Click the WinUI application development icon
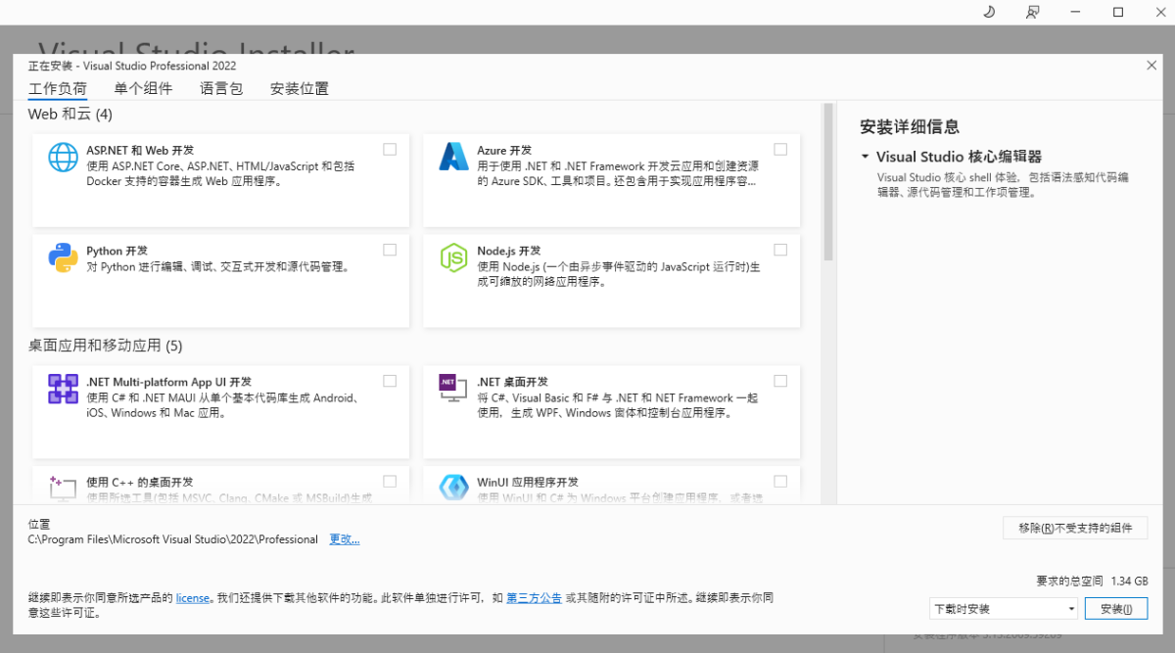 (x=454, y=488)
